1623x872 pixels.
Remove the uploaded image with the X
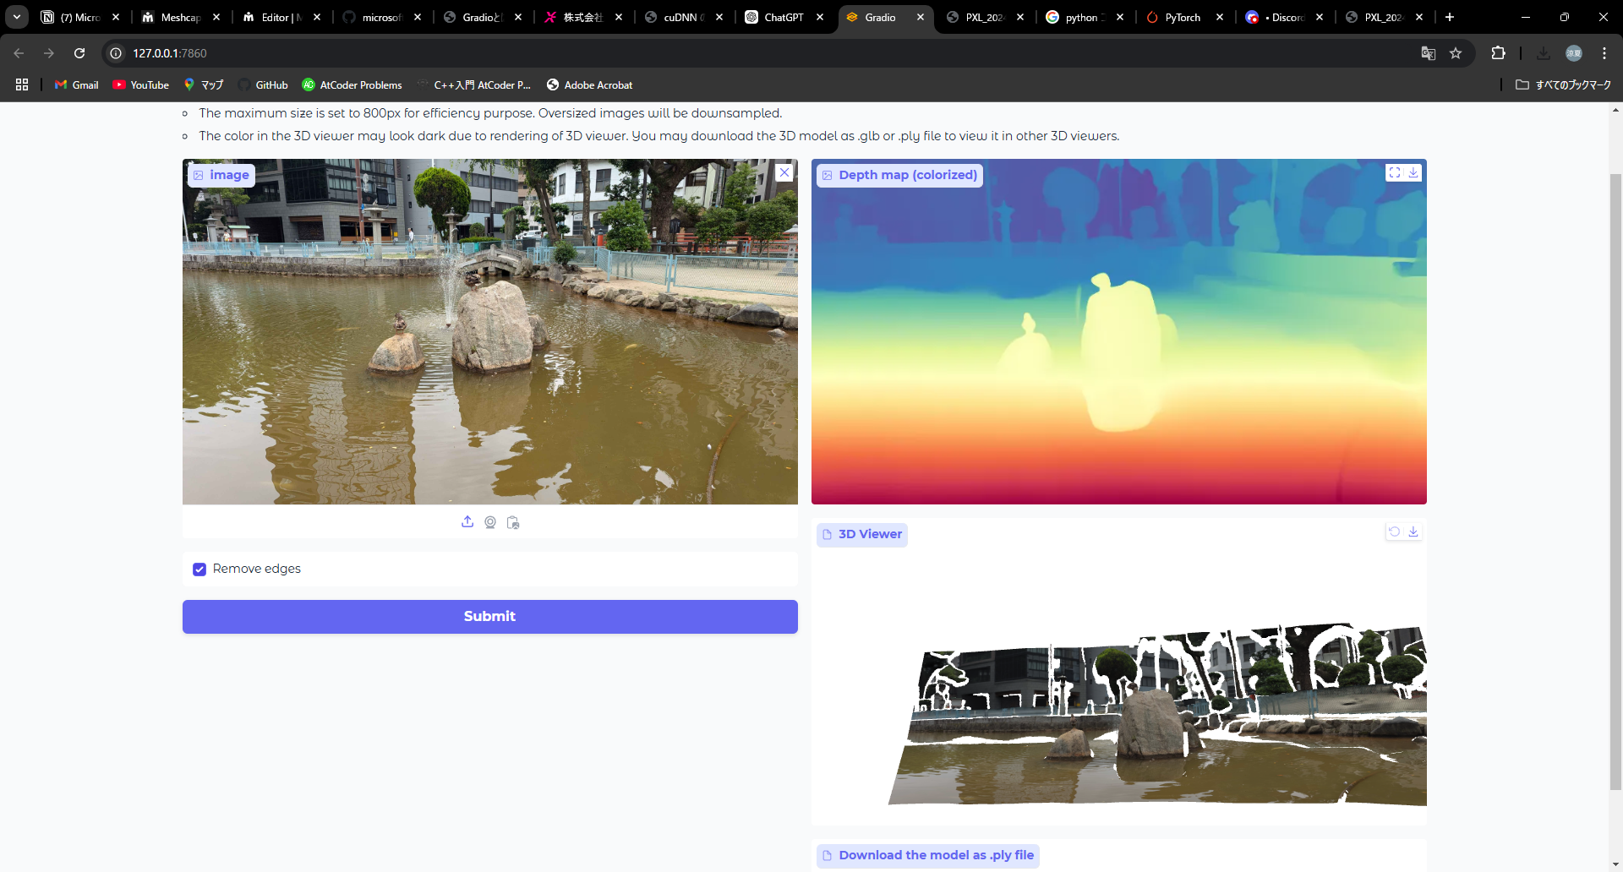click(784, 172)
